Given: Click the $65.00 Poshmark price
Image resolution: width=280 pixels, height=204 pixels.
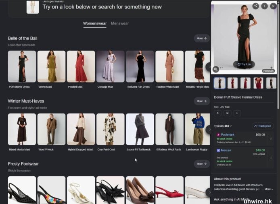Looking at the screenshot, I should pyautogui.click(x=260, y=135).
